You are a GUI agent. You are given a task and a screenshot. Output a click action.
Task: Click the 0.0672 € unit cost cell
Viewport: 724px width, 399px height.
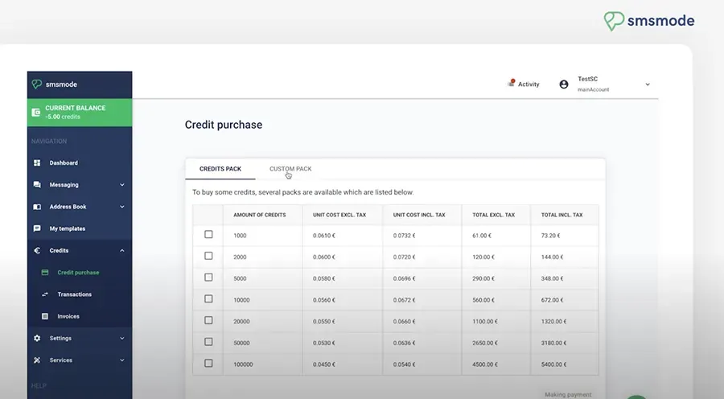[405, 300]
